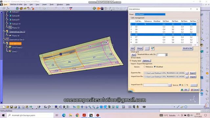Screen dimensions: 210x118
Task: Expand the Geometrical Set.3 node
Action: [x=4, y=40]
